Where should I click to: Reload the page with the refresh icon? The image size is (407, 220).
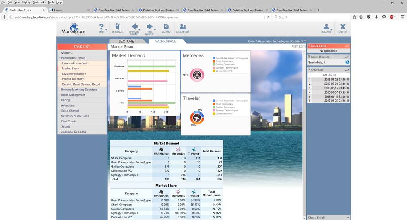[x=268, y=17]
